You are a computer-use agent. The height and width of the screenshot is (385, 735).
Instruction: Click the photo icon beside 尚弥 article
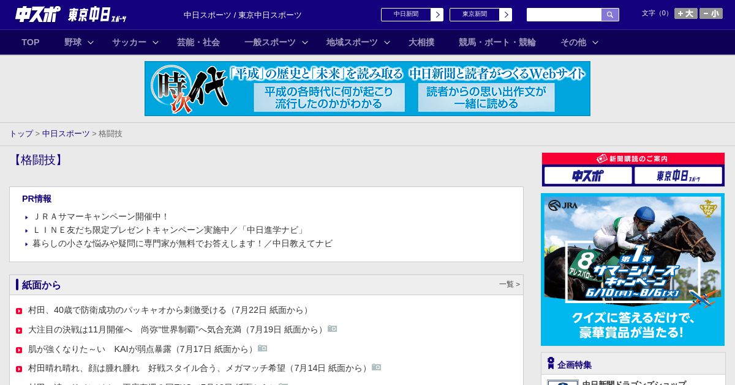(x=333, y=329)
